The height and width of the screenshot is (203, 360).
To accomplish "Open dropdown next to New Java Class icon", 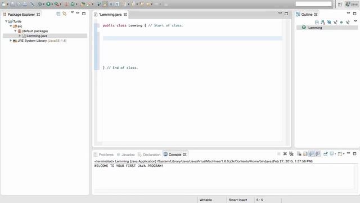I will click(76, 4).
